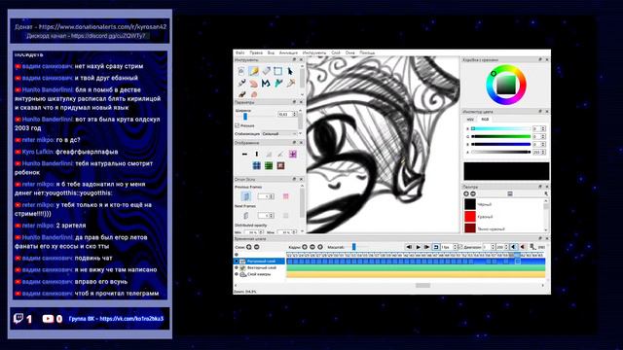Open the Анимация menu
This screenshot has height=350, width=623.
(x=288, y=52)
